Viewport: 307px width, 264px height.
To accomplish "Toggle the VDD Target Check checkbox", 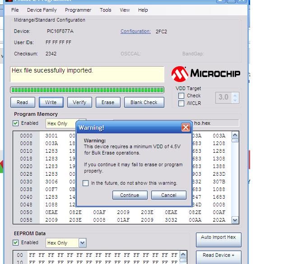I will tap(181, 96).
